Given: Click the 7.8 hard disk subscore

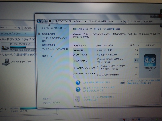Looking at the screenshot, I should [136, 74].
